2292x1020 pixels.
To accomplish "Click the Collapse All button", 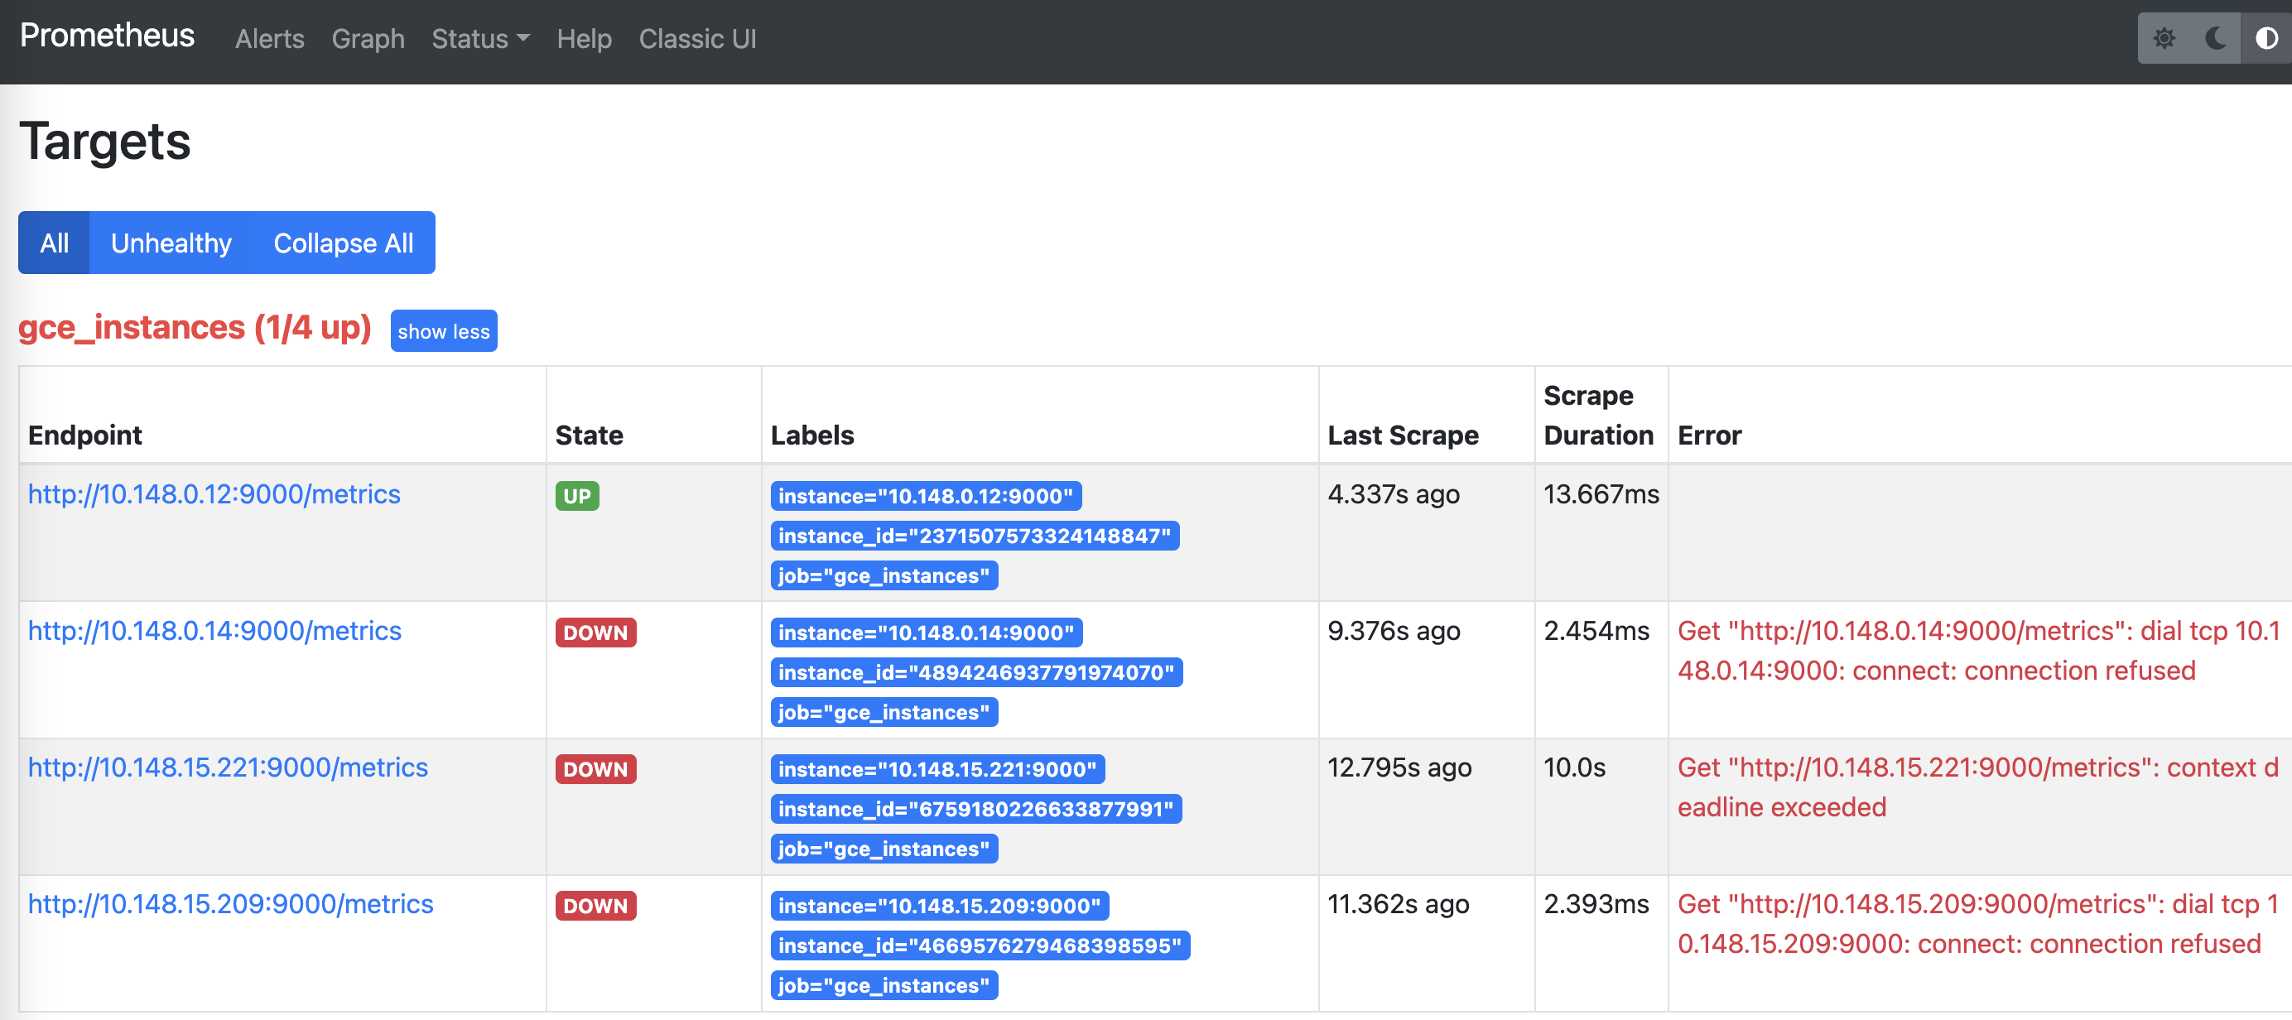I will (x=344, y=243).
